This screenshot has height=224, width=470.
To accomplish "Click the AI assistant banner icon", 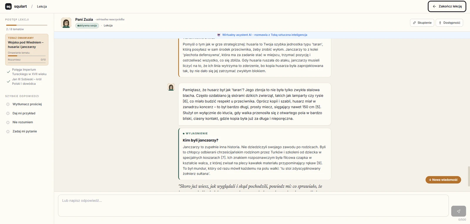I will 219,35.
